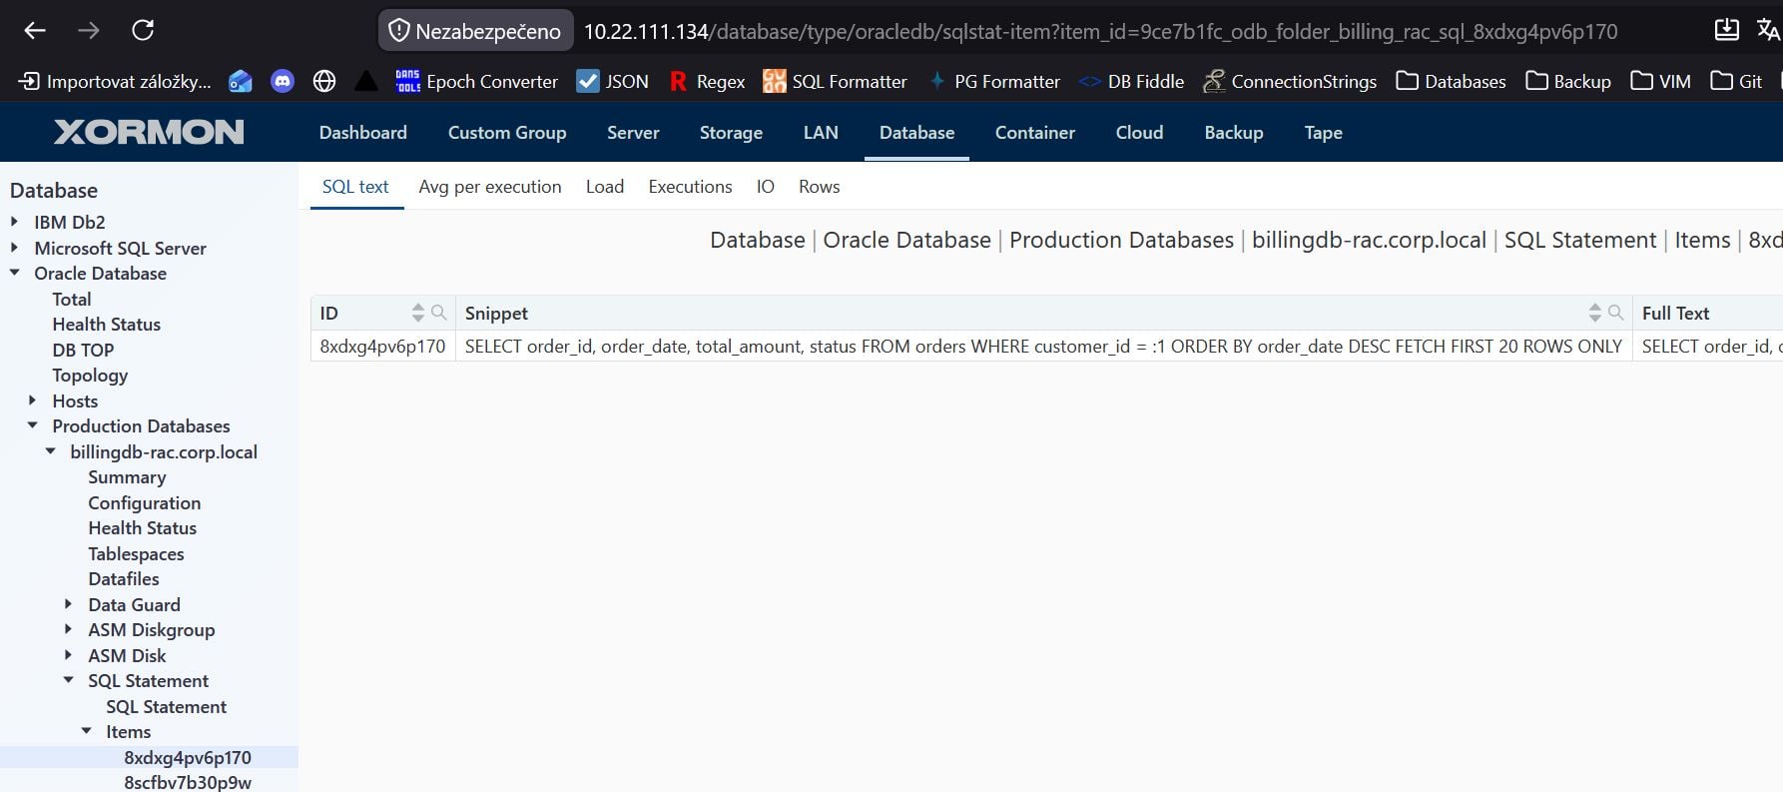Expand the IBM Db2 tree node
1783x792 pixels.
click(x=14, y=222)
